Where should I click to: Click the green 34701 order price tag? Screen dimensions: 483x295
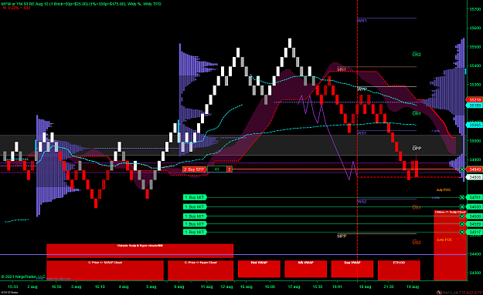click(x=474, y=197)
